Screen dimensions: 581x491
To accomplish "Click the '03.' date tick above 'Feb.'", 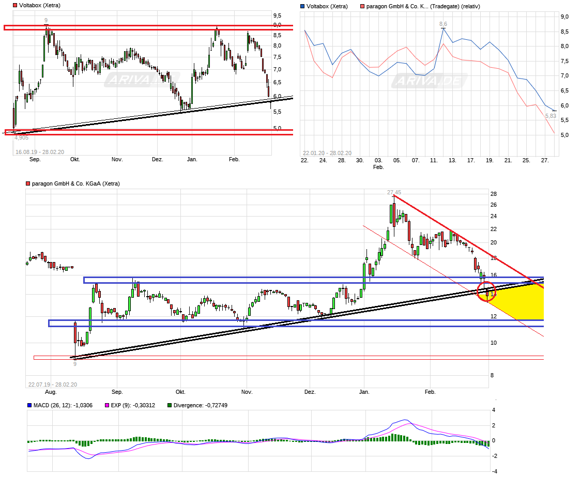I will click(x=378, y=160).
